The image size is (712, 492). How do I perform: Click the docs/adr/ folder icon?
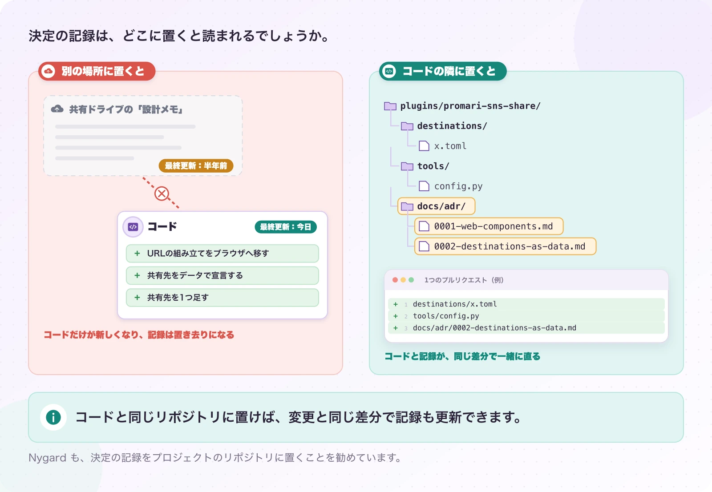tap(407, 206)
